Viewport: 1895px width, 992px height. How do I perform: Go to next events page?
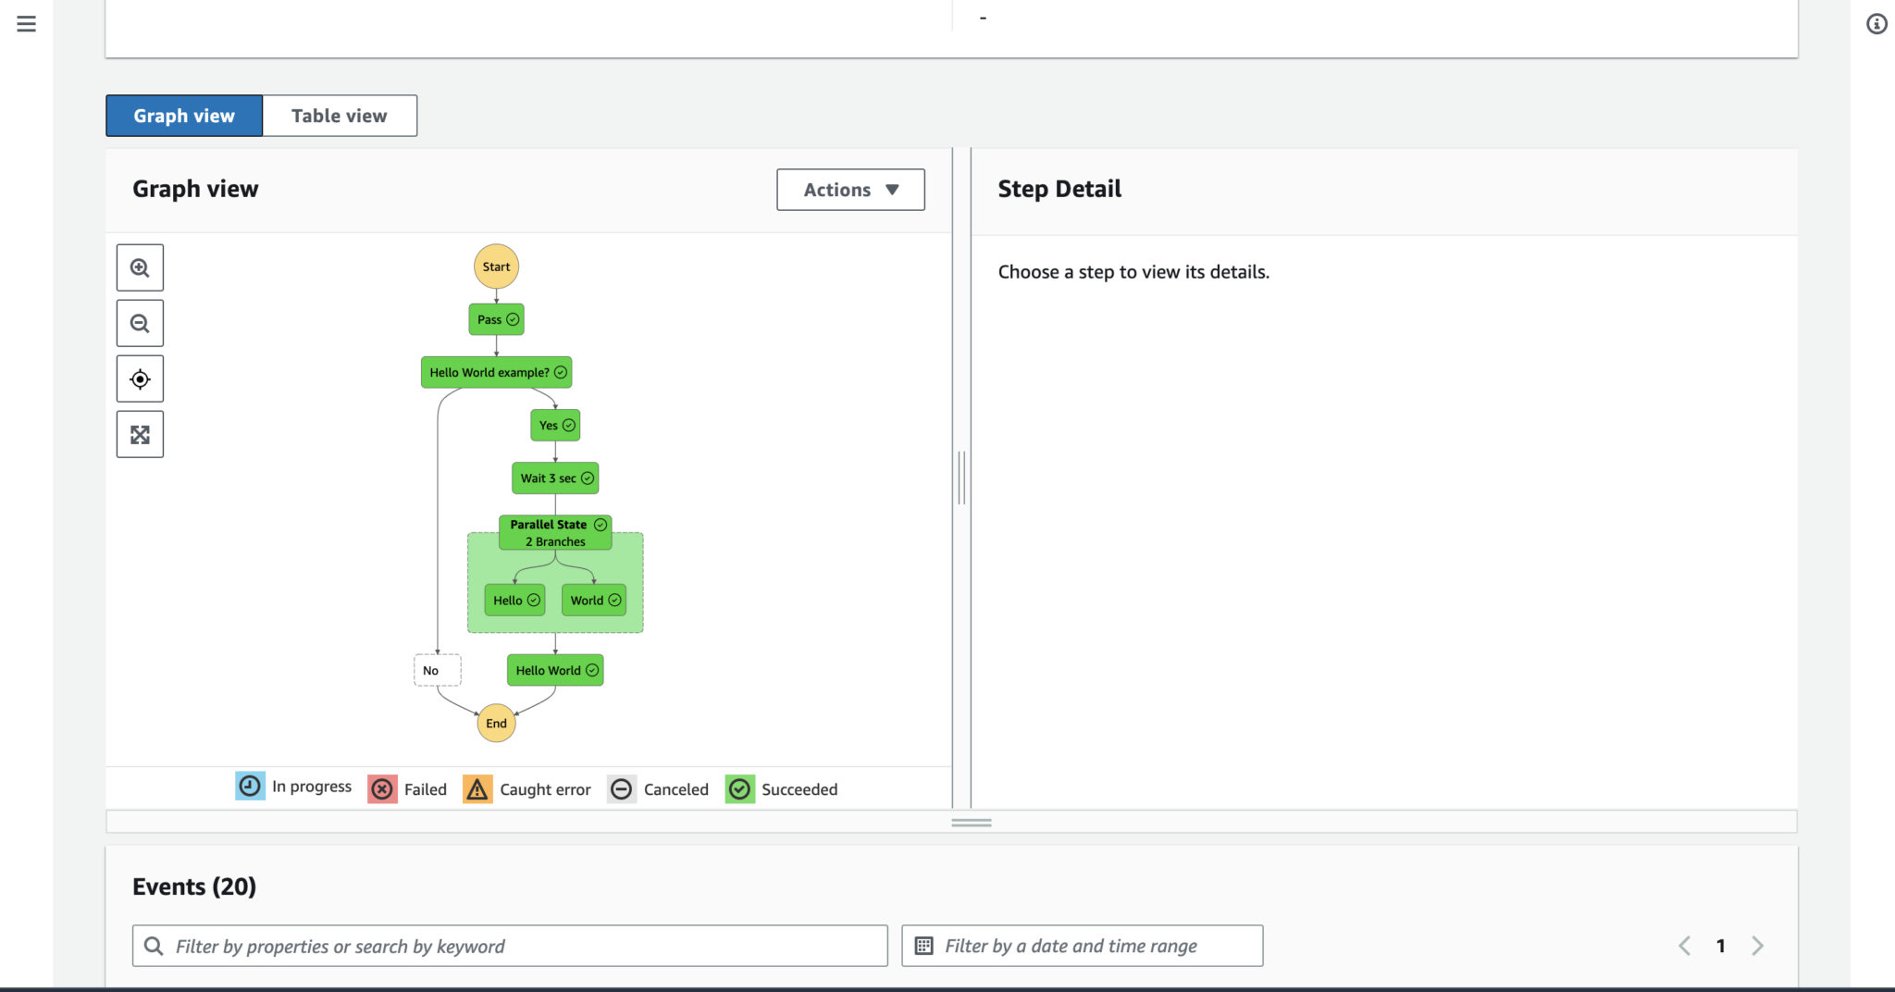coord(1757,945)
